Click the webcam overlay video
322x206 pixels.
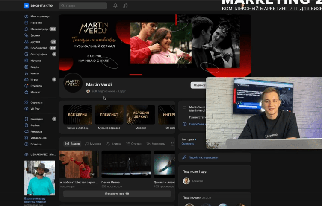pyautogui.click(x=264, y=113)
